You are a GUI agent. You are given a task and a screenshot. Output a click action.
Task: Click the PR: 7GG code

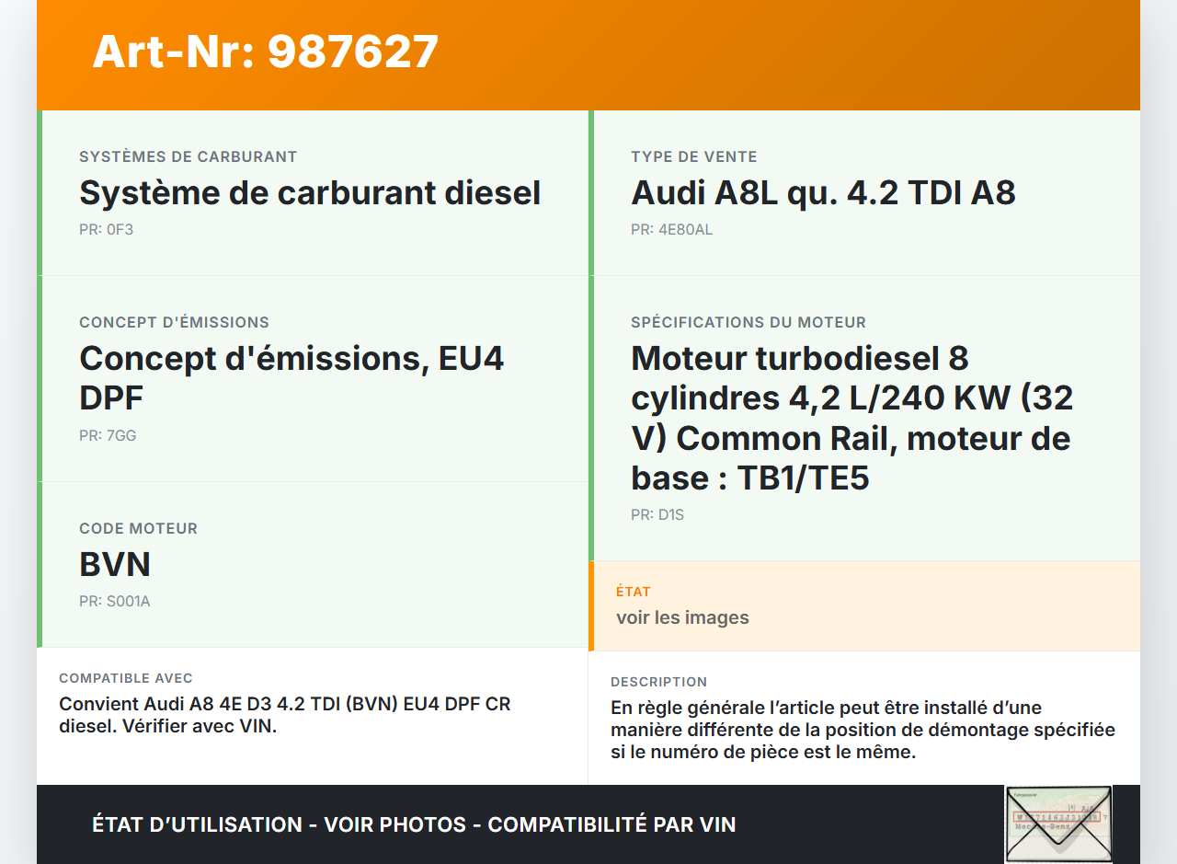108,435
